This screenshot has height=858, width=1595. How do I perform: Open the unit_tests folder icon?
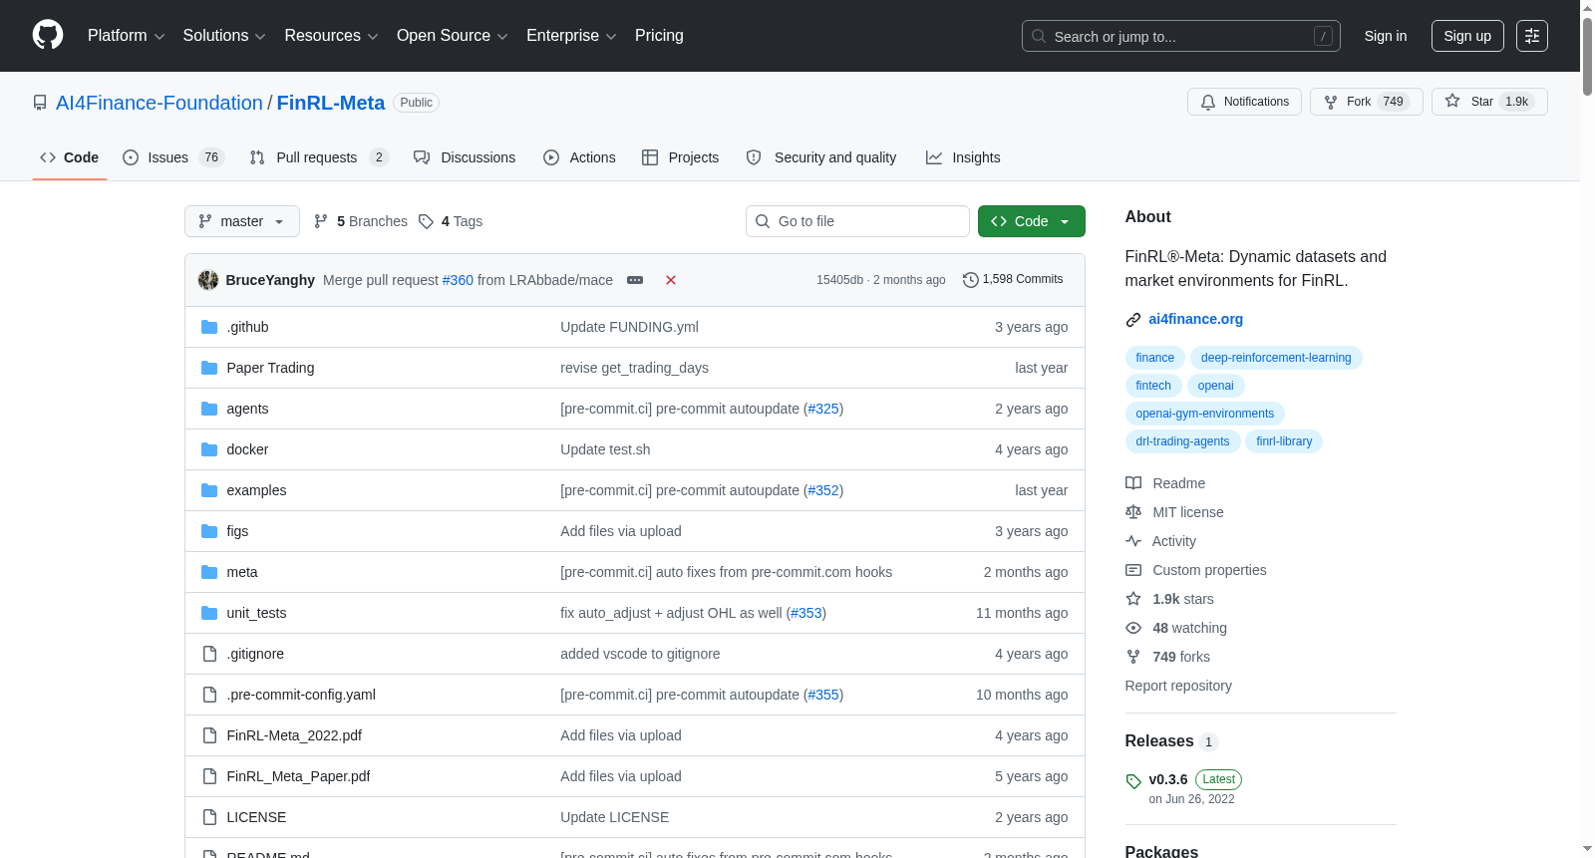click(209, 613)
